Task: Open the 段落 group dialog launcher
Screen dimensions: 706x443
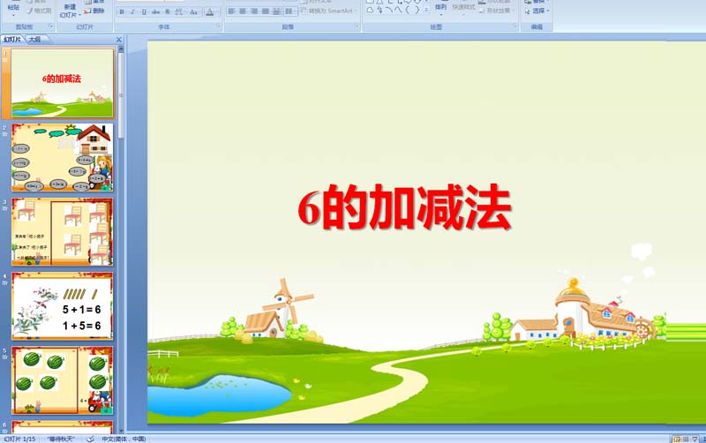Action: (x=356, y=26)
